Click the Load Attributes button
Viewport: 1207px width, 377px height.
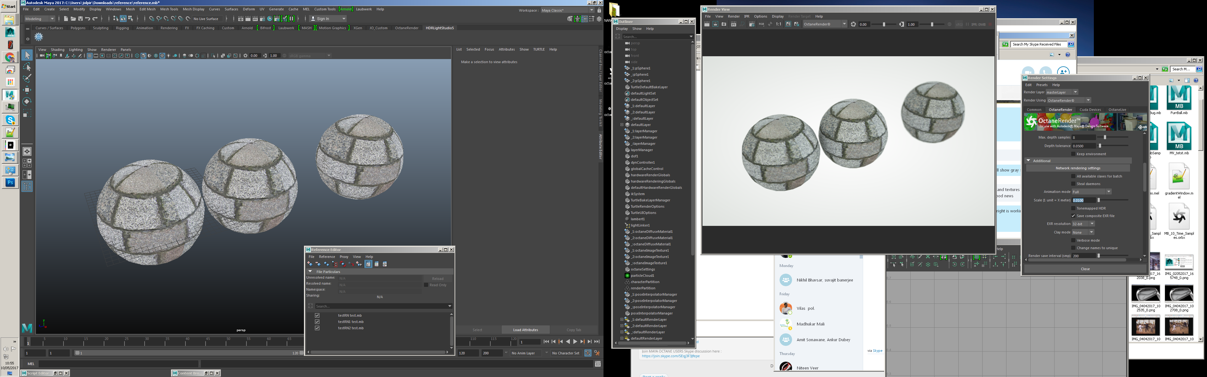pos(525,330)
